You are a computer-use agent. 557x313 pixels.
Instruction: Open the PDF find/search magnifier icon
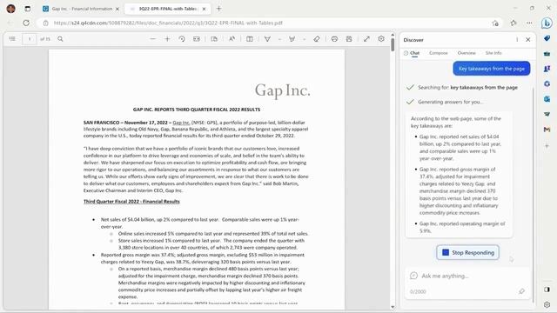tap(60, 39)
